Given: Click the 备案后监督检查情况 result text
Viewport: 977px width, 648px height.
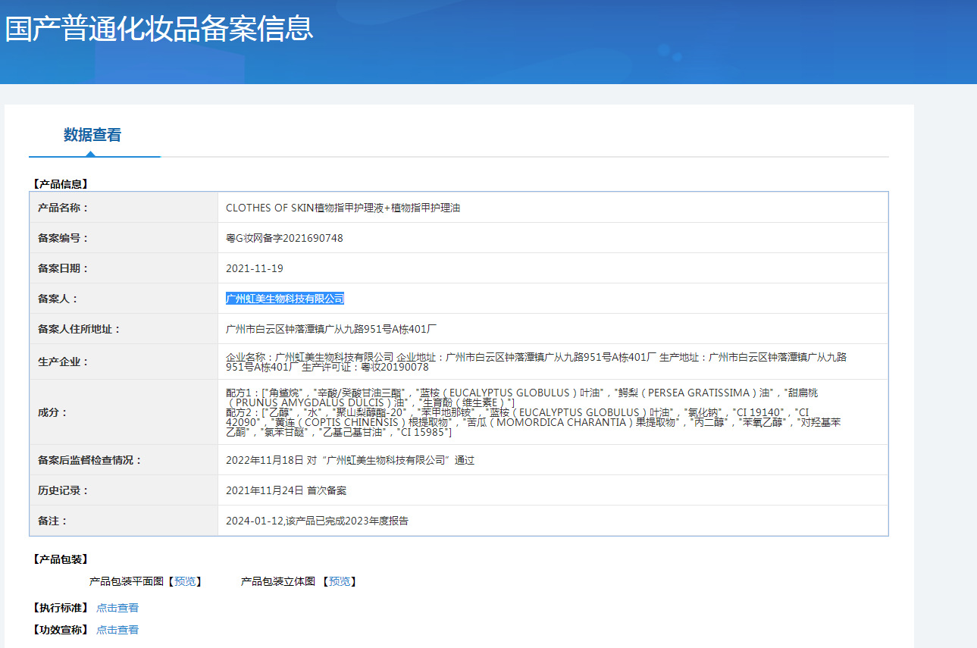Looking at the screenshot, I should point(350,460).
